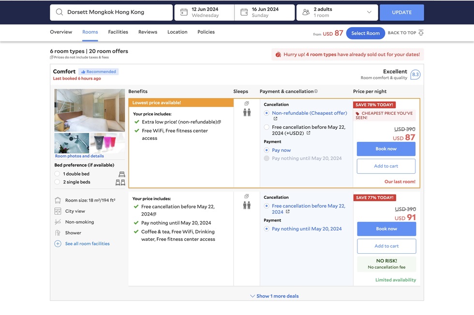Add the USD 87 offer to cart
The height and width of the screenshot is (315, 474).
[386, 166]
